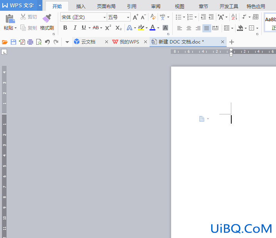The width and height of the screenshot is (276, 238).
Task: Click the phonetic guide wén icon
Action: coord(162,17)
